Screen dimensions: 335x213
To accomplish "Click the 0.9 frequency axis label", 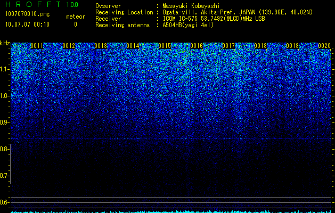I will [4, 122].
